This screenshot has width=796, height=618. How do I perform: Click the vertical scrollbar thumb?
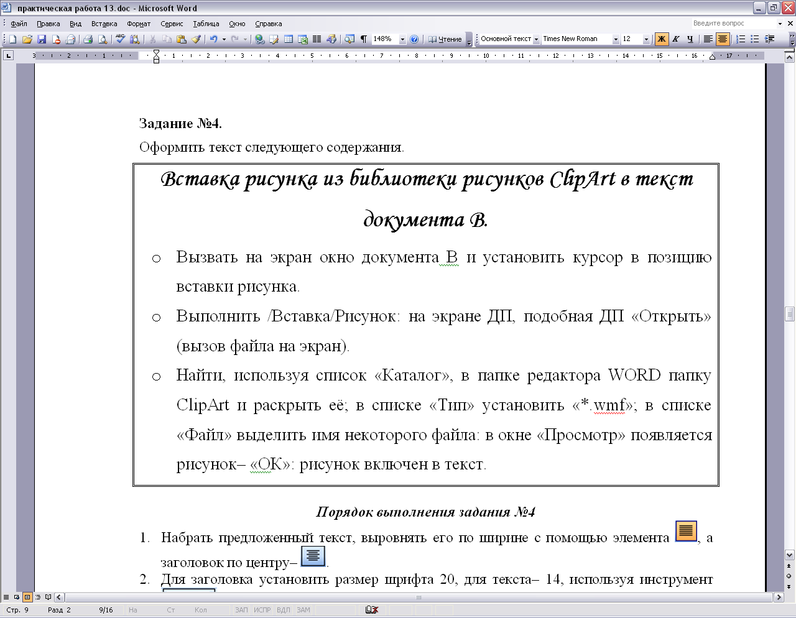tap(790, 313)
